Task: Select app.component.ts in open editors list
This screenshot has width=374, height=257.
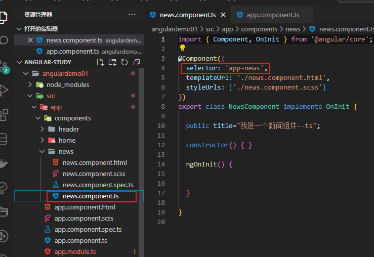Action: point(79,51)
